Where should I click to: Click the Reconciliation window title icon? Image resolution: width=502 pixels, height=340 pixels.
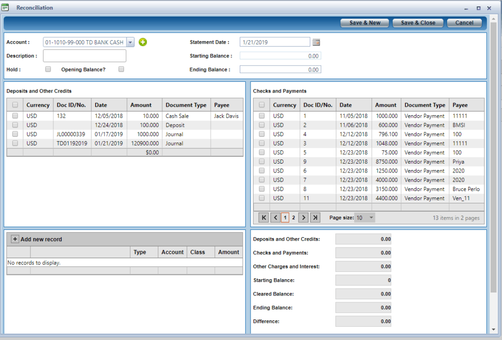pos(5,8)
